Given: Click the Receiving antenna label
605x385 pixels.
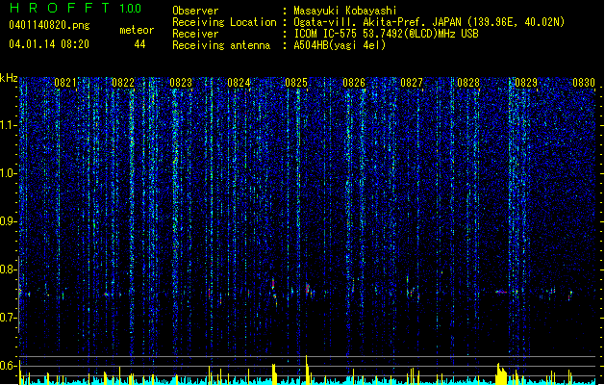Looking at the screenshot, I should (221, 45).
